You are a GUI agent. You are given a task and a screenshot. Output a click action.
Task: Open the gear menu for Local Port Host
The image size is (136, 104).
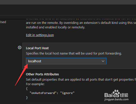click(x=20, y=47)
